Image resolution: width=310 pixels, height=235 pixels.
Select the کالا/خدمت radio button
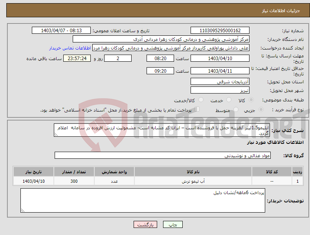click(201, 100)
